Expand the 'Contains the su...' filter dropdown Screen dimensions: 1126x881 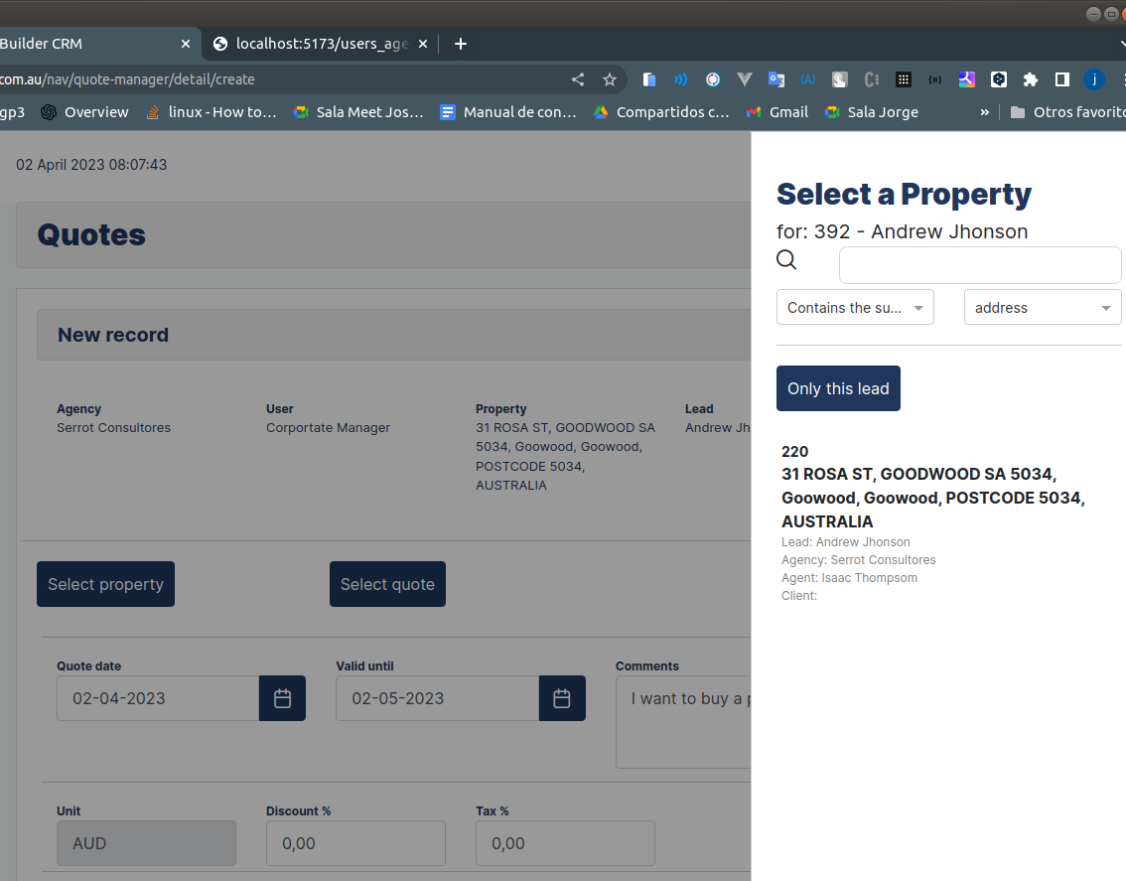click(x=855, y=308)
